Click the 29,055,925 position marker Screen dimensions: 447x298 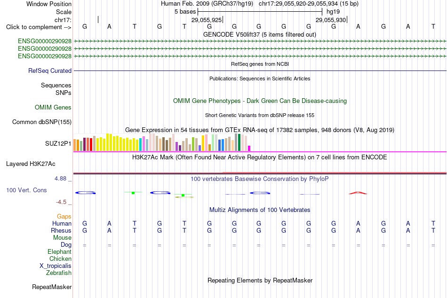coord(207,20)
